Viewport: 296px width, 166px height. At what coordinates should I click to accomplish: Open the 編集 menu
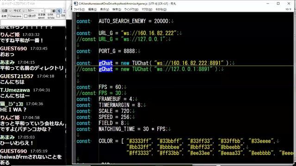coord(92,9)
